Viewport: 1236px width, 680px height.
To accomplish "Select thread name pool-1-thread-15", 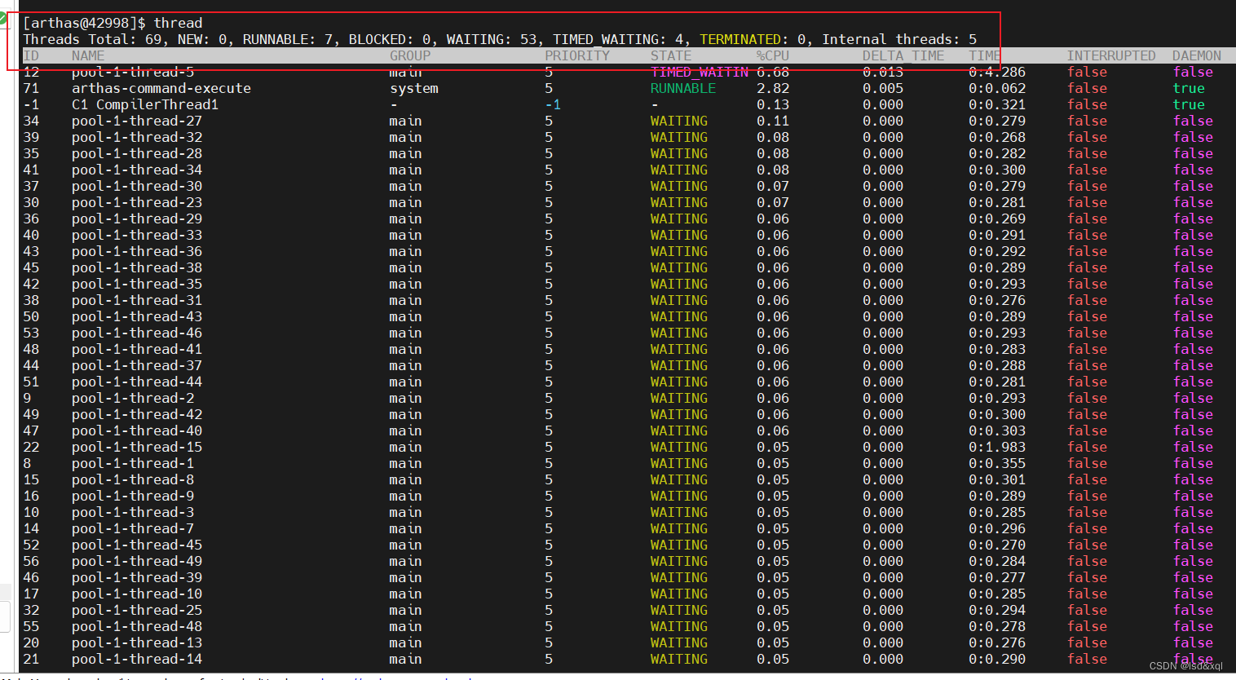I will (137, 447).
